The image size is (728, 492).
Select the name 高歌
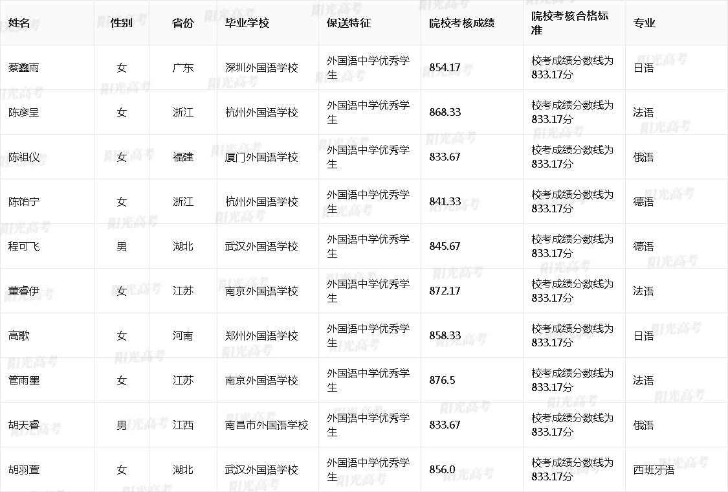coord(19,335)
